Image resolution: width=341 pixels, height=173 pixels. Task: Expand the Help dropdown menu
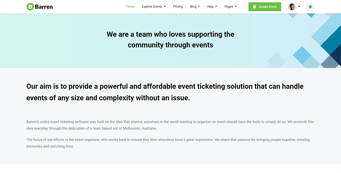212,7
